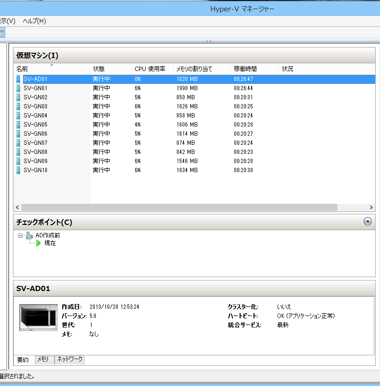Screen dimensions: 380x386
Task: Click the 仮想マシン(I) panel header
Action: click(194, 55)
